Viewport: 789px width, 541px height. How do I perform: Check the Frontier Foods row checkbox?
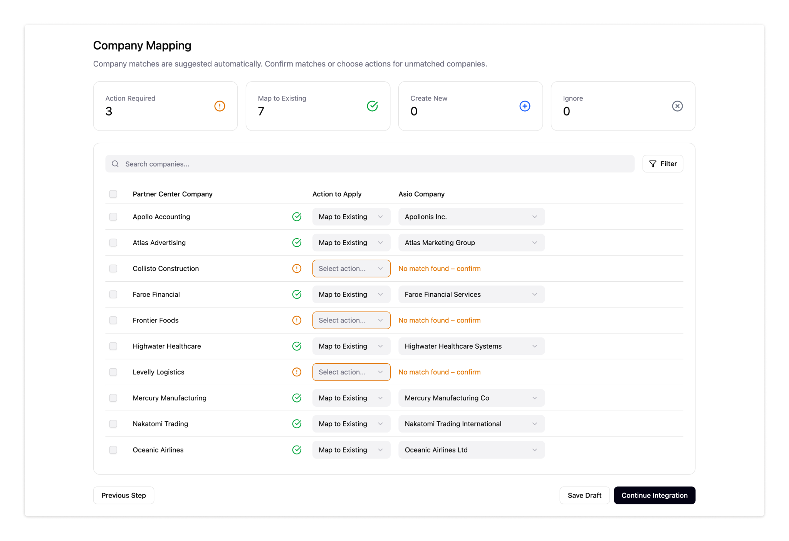tap(113, 320)
